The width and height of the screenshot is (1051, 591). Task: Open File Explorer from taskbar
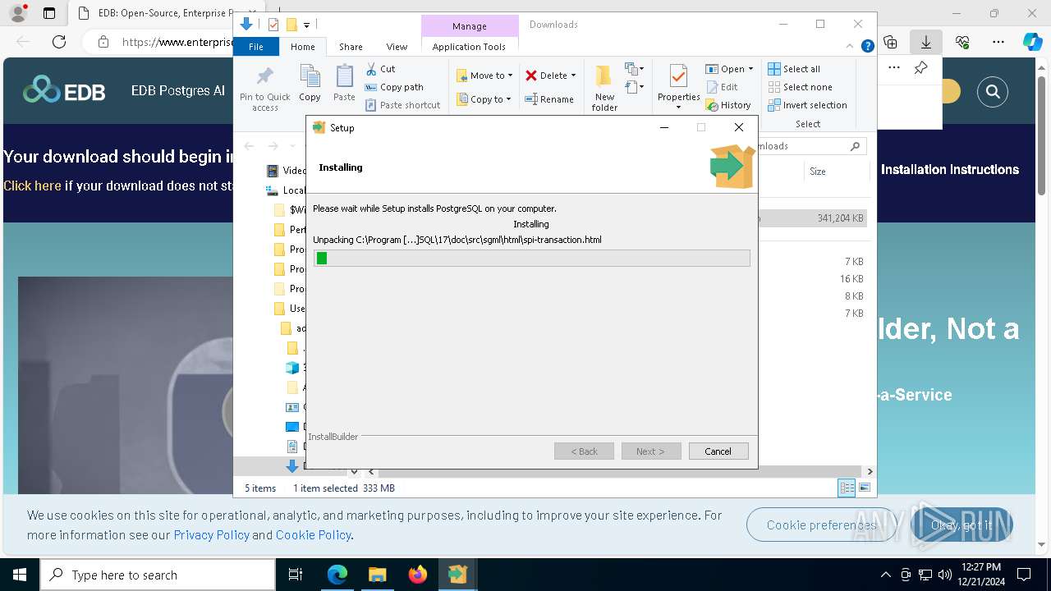coord(378,575)
